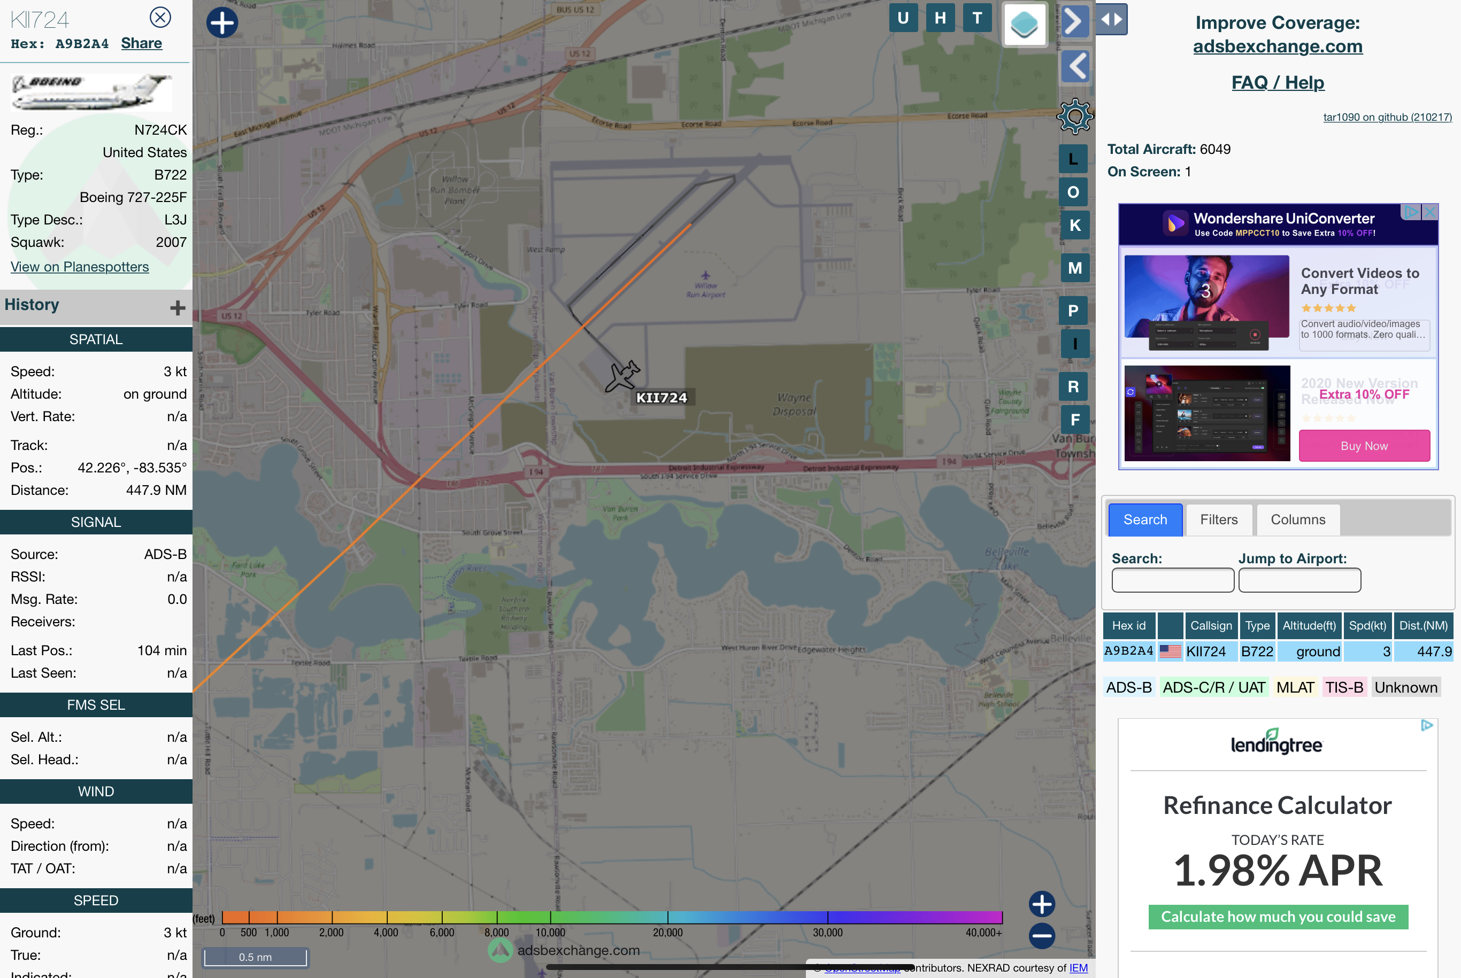Image resolution: width=1461 pixels, height=978 pixels.
Task: Click the MLAT legend label
Action: coord(1295,687)
